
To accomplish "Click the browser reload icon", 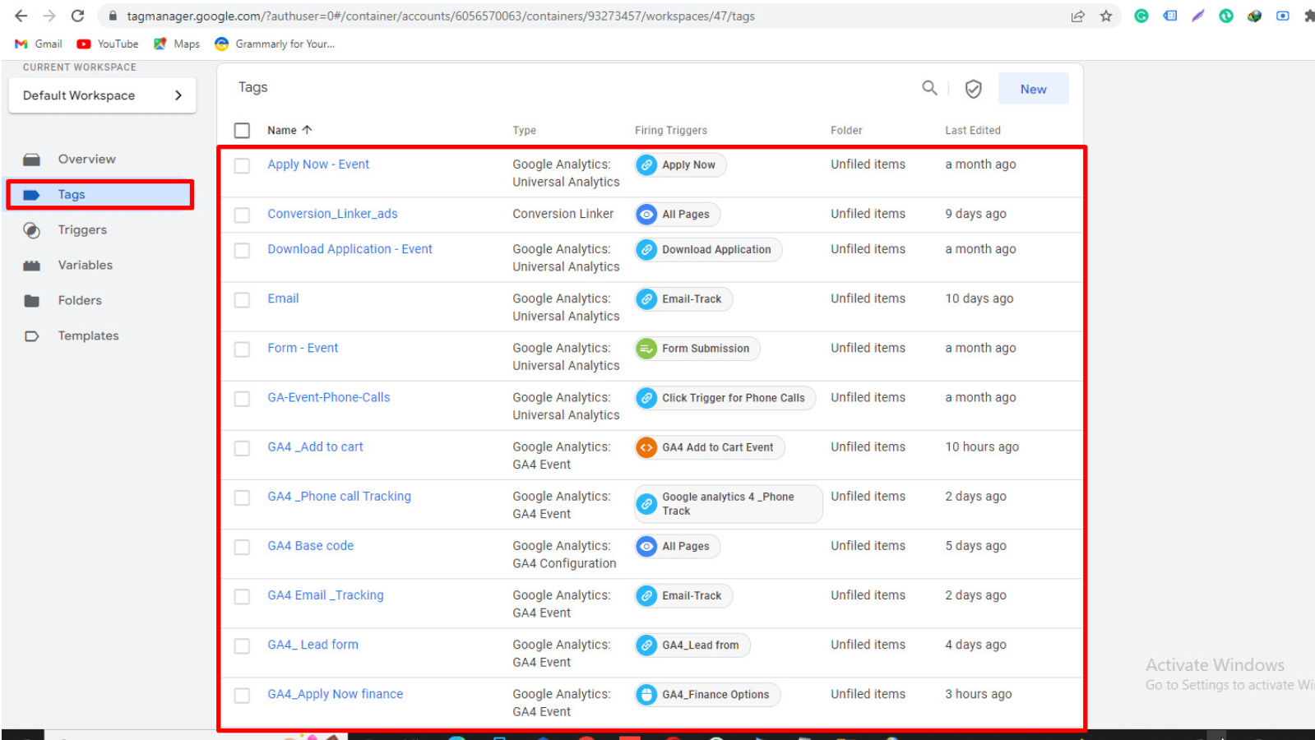I will (77, 16).
